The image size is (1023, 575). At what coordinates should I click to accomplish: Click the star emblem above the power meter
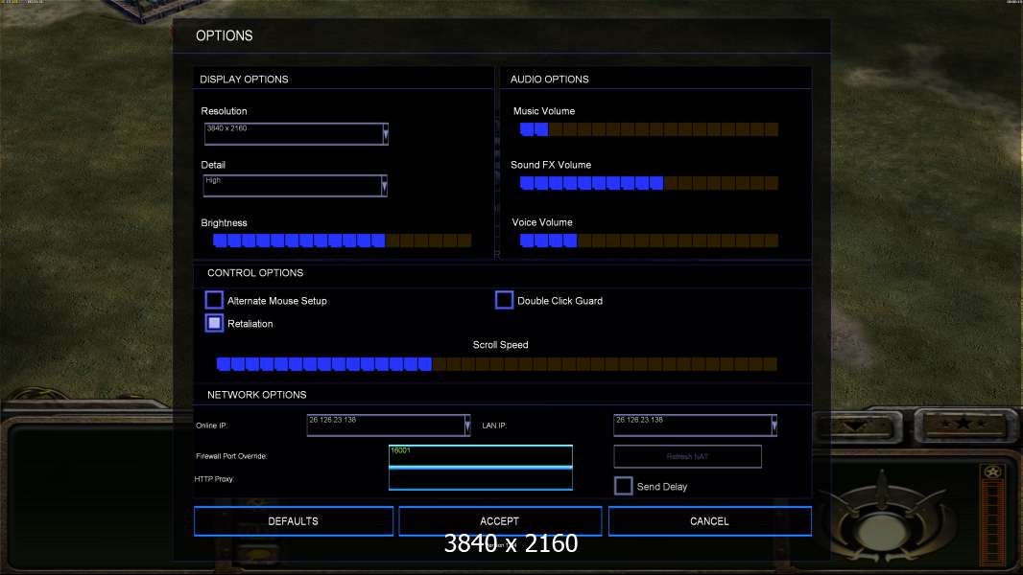[992, 471]
